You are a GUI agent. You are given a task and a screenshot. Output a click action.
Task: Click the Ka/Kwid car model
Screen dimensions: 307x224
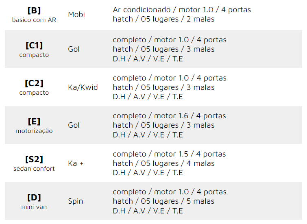(x=83, y=87)
